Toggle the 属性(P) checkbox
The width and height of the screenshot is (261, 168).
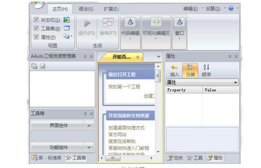36,37
